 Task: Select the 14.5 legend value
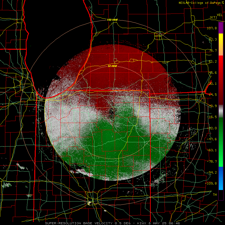point(213,95)
